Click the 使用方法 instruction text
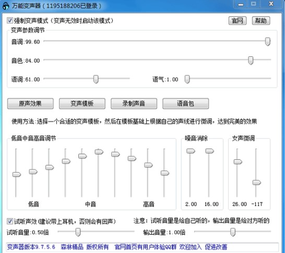The height and width of the screenshot is (253, 285). tap(134, 122)
